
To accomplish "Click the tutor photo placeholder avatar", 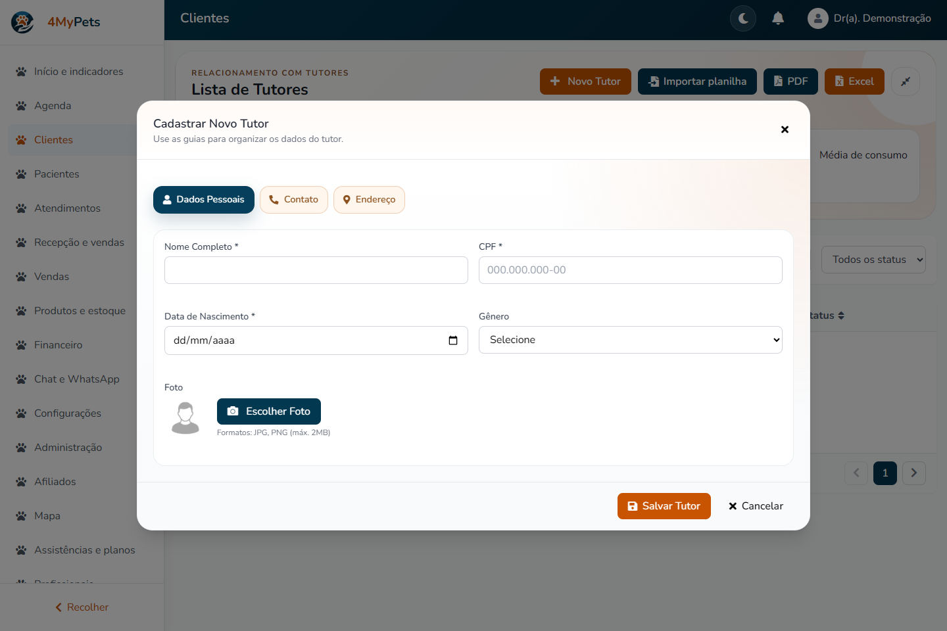I will pyautogui.click(x=185, y=418).
